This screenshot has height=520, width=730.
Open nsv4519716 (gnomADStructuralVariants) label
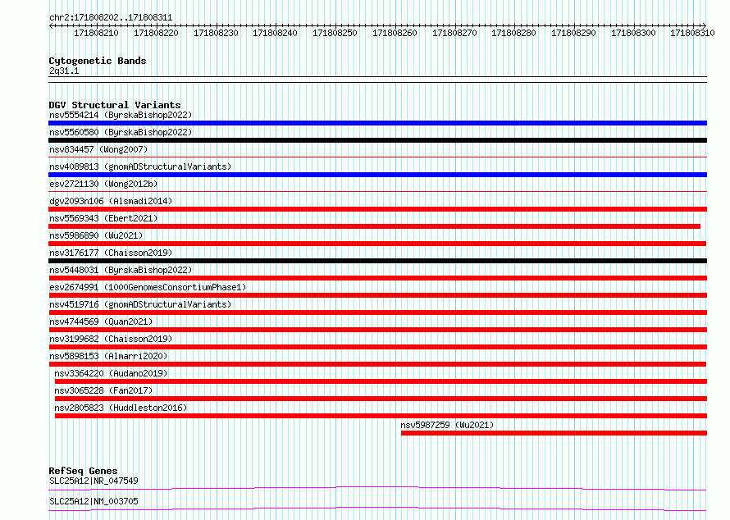coord(140,304)
